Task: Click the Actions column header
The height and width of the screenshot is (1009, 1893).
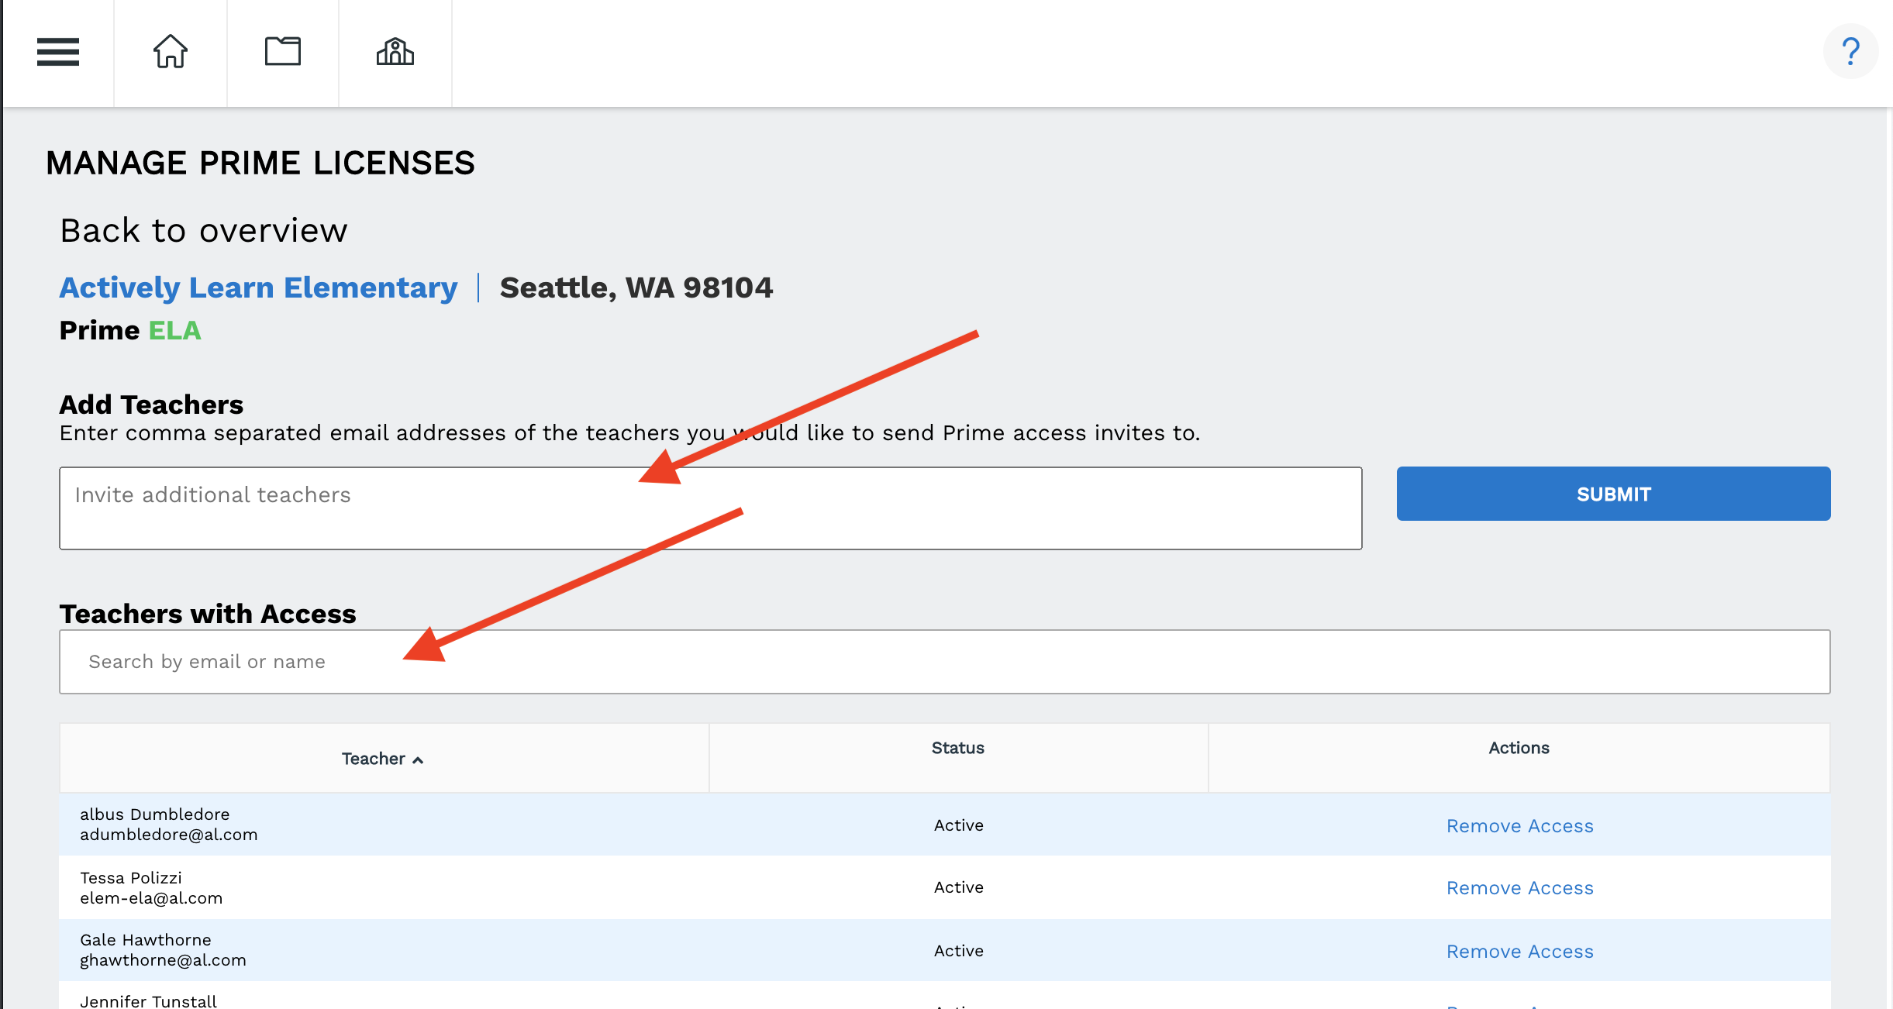Action: [1518, 748]
